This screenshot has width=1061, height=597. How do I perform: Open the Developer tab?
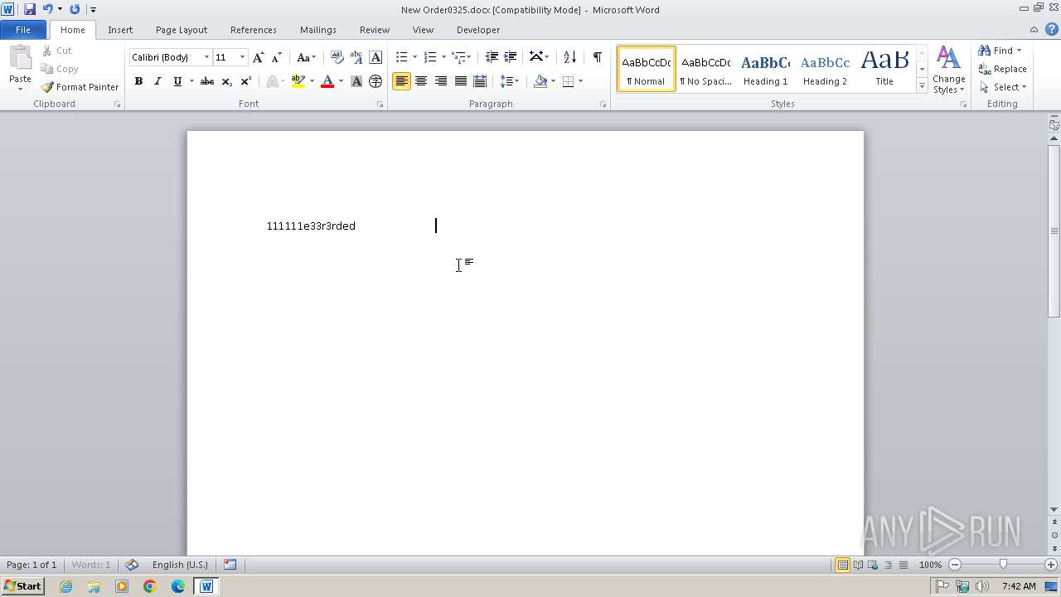tap(478, 30)
